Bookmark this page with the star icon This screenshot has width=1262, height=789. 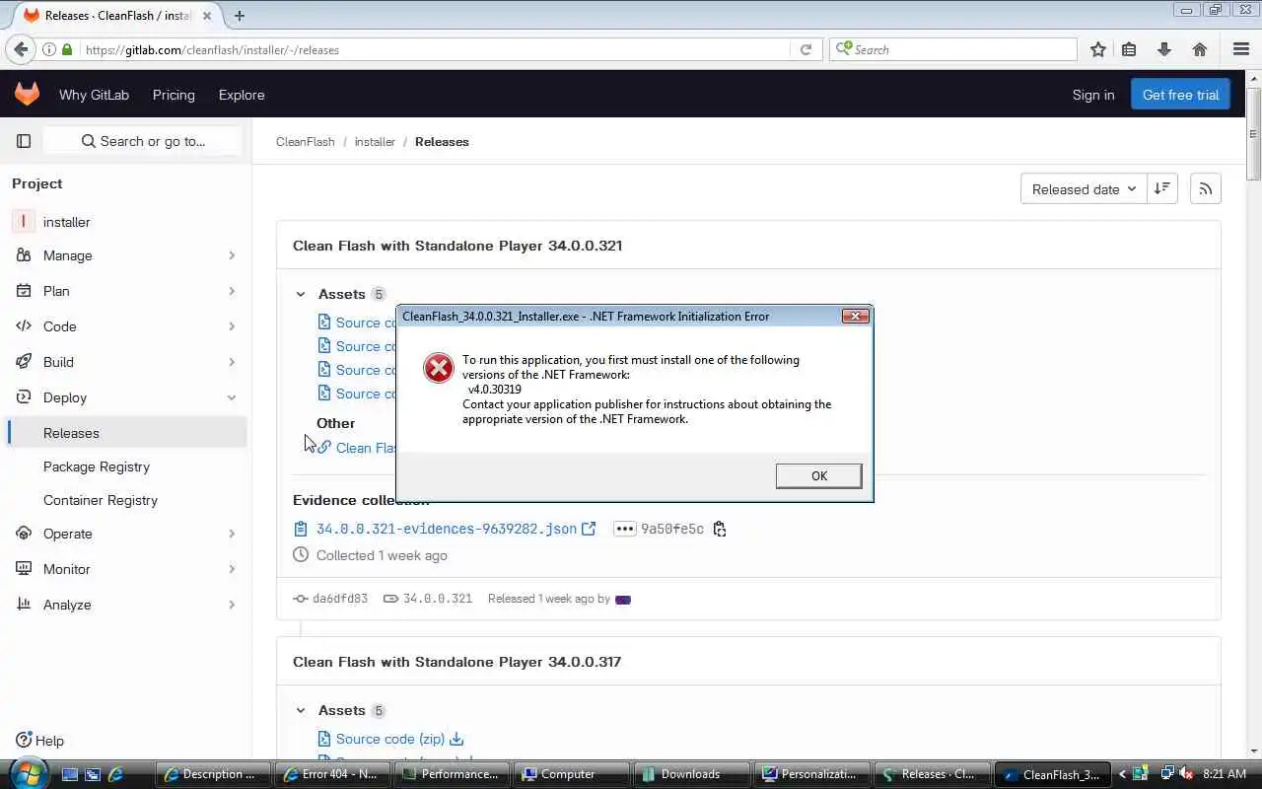1098,49
